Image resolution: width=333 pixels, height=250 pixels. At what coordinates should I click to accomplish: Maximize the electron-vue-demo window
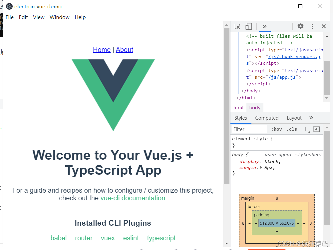tap(300, 6)
